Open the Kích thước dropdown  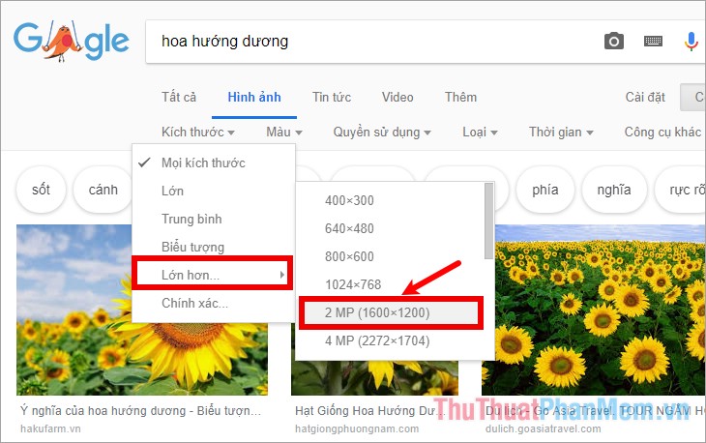pos(198,132)
